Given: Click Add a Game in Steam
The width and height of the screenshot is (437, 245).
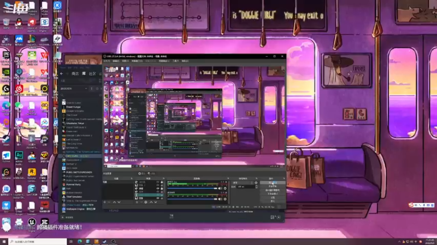Looking at the screenshot, I should click(x=67, y=217).
